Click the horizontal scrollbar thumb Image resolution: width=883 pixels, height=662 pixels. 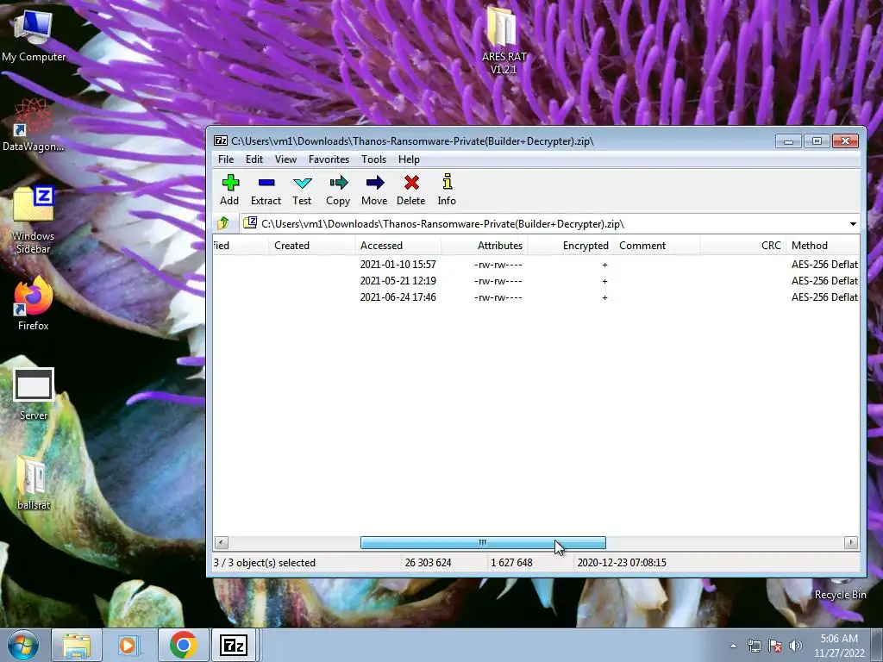point(483,543)
